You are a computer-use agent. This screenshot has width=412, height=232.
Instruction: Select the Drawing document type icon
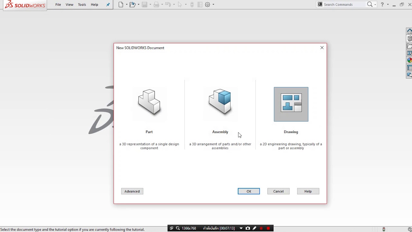pyautogui.click(x=291, y=104)
